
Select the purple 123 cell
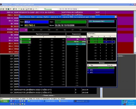pyautogui.click(x=24, y=30)
